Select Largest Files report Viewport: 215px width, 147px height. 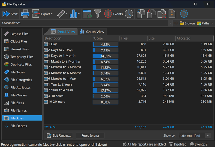point(22,34)
